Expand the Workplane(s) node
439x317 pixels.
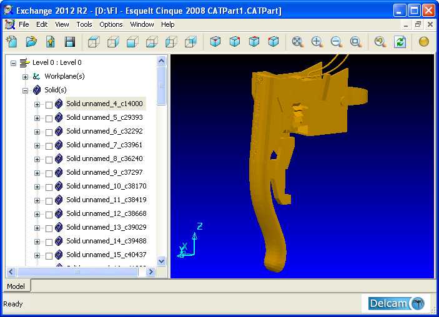coord(25,77)
